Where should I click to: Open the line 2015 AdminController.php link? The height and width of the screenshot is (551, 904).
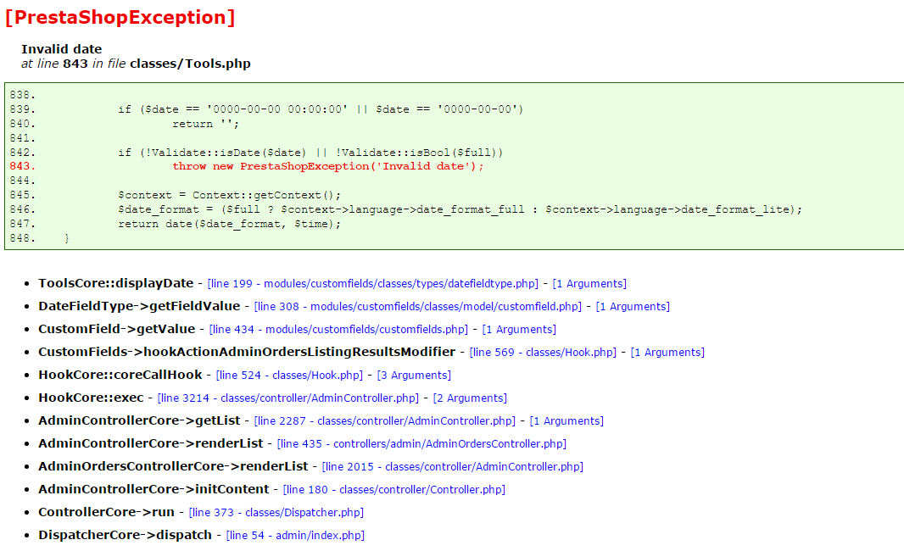coord(453,467)
